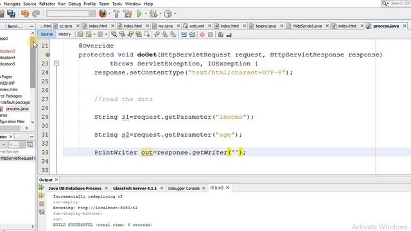Clean and Build the project
Viewport: 411px width, 231px height.
pyautogui.click(x=128, y=13)
